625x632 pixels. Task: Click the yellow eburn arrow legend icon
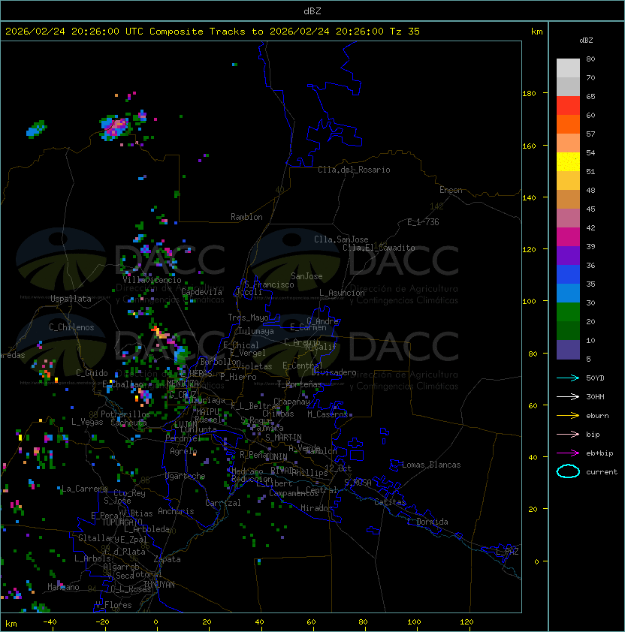tap(568, 416)
